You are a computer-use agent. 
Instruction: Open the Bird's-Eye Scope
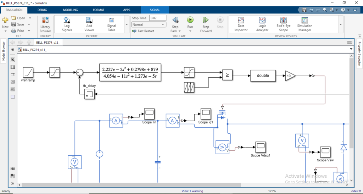point(283,24)
